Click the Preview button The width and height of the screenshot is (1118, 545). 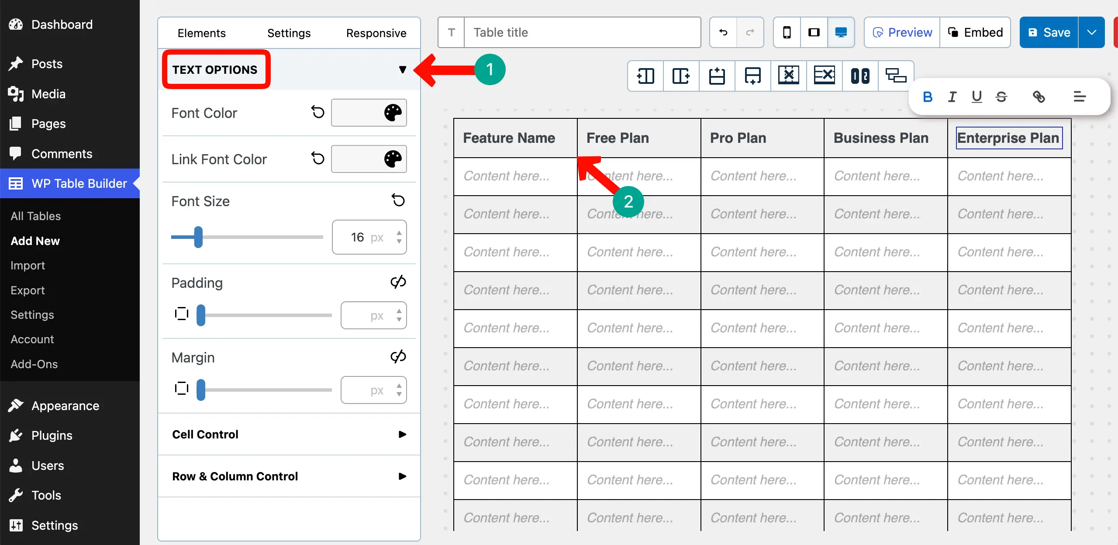tap(901, 32)
